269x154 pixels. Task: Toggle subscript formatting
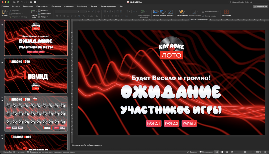click(75, 16)
